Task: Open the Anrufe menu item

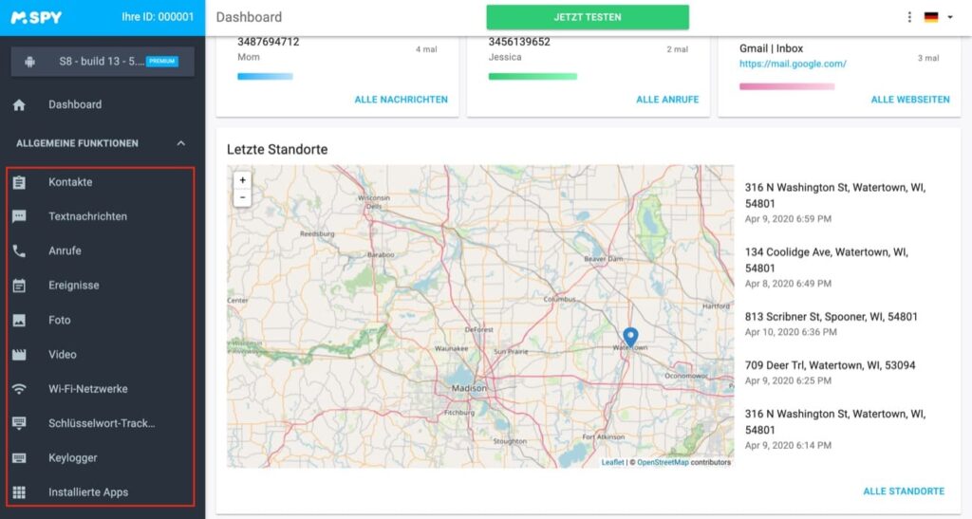Action: 65,250
